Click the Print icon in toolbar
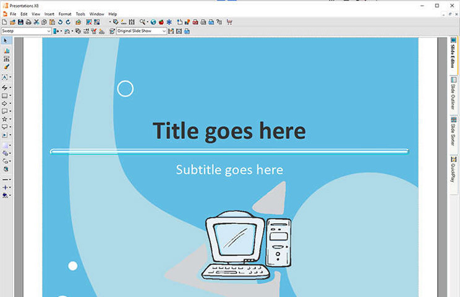Viewport: 460px width, 297px height. (x=28, y=22)
